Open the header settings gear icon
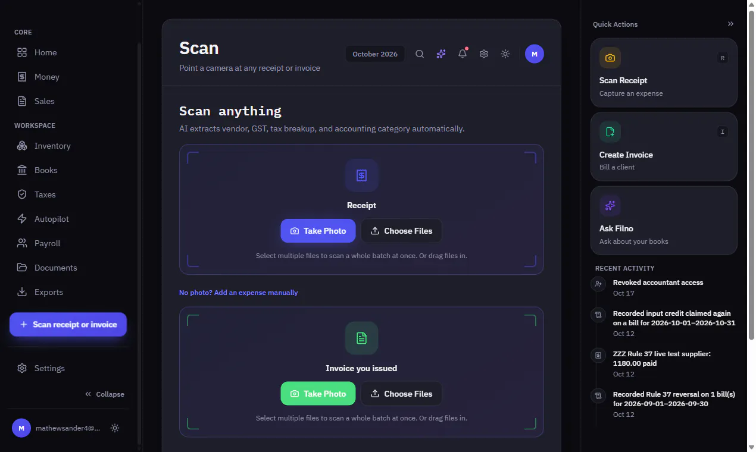The height and width of the screenshot is (452, 756). pos(484,54)
